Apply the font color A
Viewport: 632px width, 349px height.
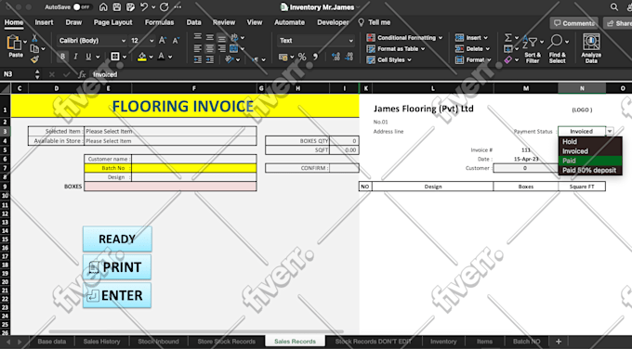point(161,57)
